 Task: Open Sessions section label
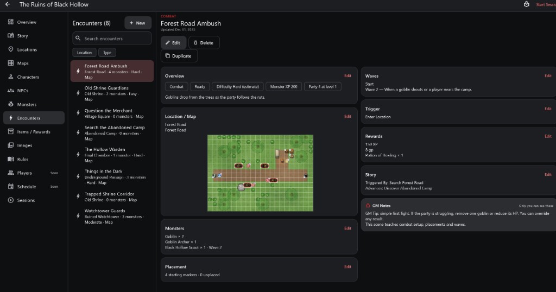click(26, 200)
